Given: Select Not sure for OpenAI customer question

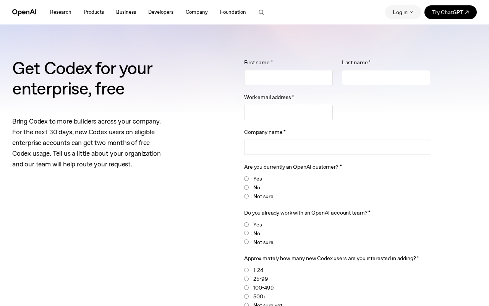Looking at the screenshot, I should pyautogui.click(x=246, y=196).
